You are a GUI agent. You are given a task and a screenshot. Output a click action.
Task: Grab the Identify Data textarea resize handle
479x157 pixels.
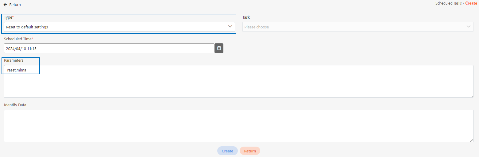[x=471, y=141]
